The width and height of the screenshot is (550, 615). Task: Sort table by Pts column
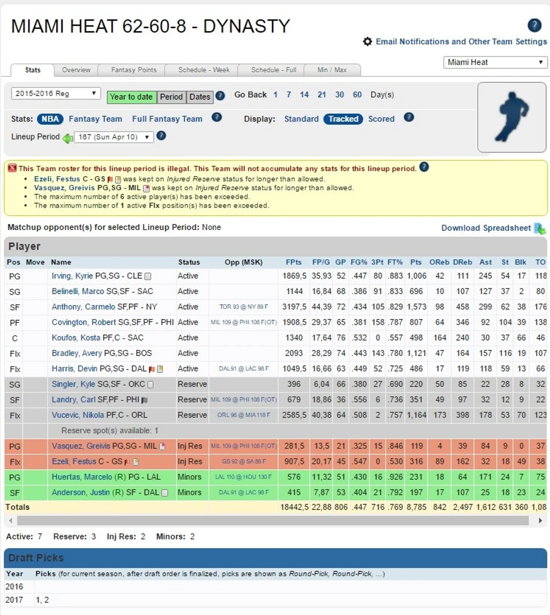point(416,262)
